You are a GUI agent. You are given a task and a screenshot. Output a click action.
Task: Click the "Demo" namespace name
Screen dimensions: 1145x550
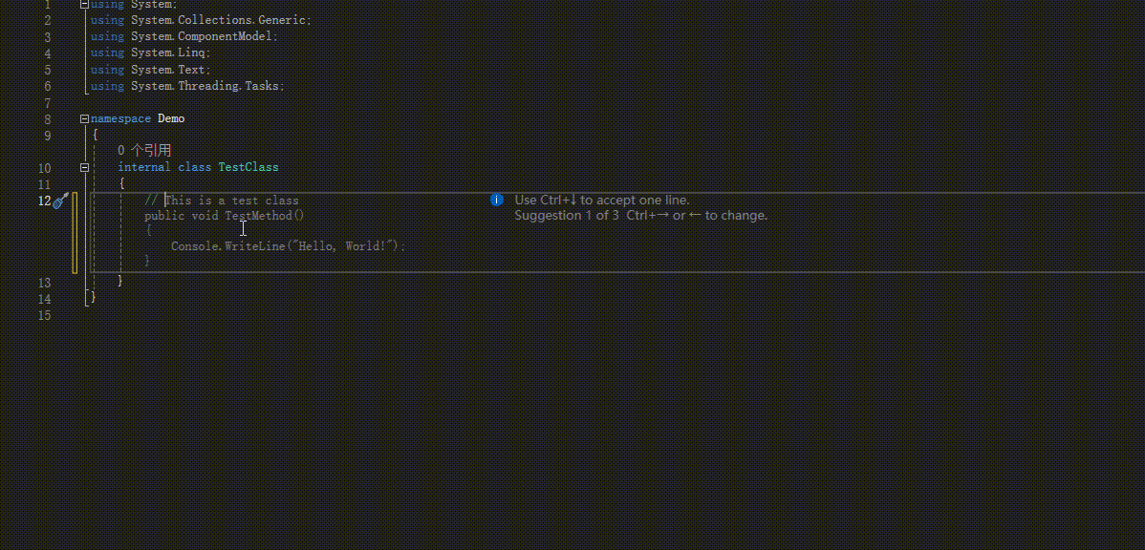point(171,119)
